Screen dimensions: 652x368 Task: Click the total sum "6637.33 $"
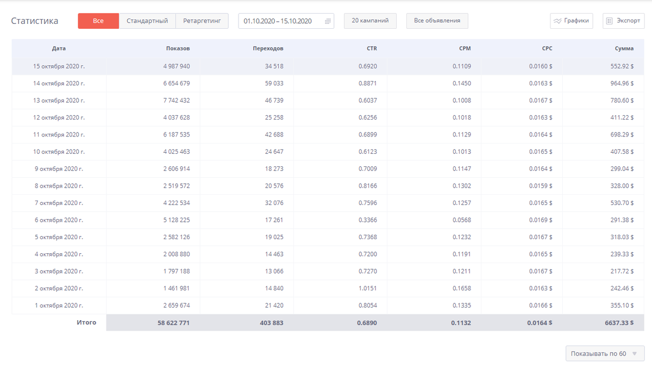click(x=619, y=323)
